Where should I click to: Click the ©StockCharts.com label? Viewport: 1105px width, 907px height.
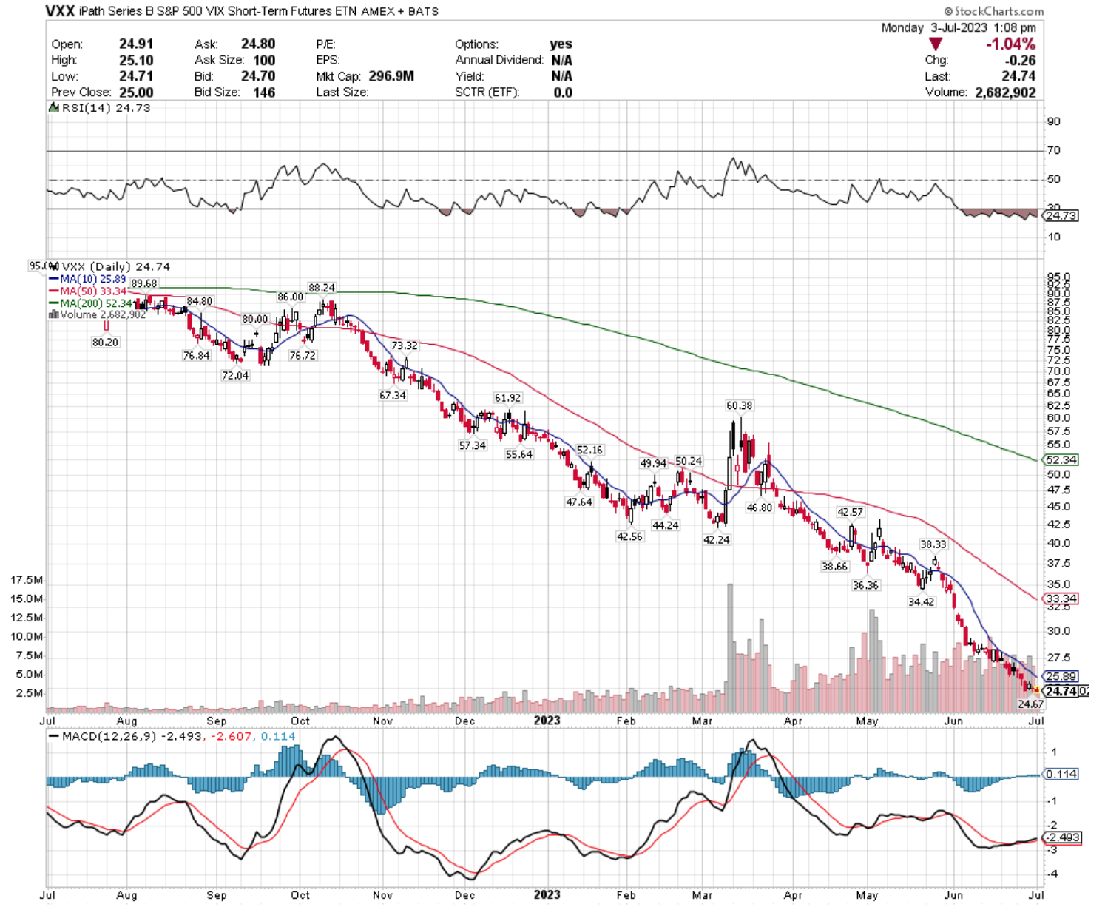(994, 11)
